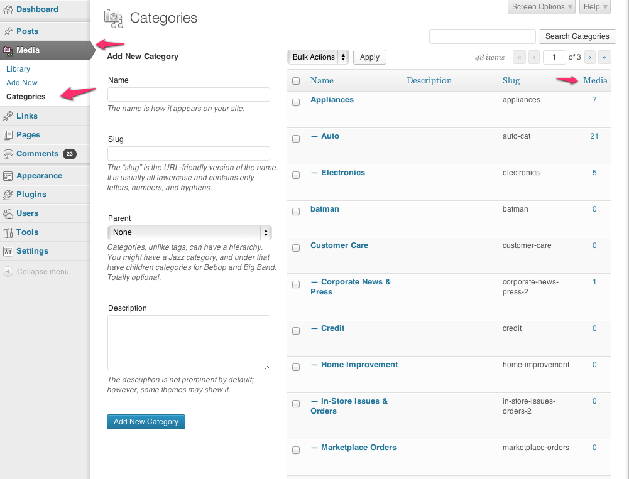Click the Users icon in sidebar
This screenshot has width=629, height=479.
tap(8, 213)
